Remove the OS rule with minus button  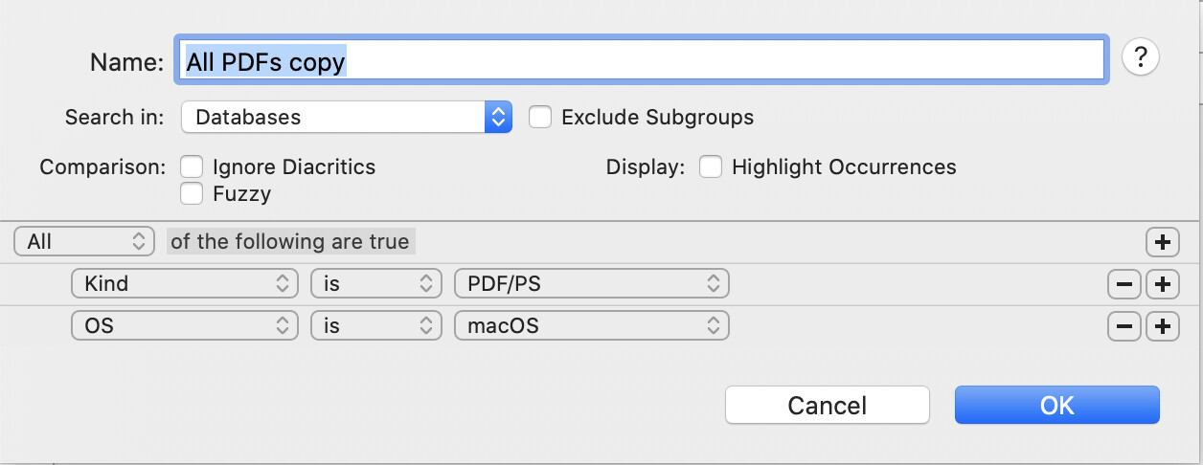(x=1124, y=326)
